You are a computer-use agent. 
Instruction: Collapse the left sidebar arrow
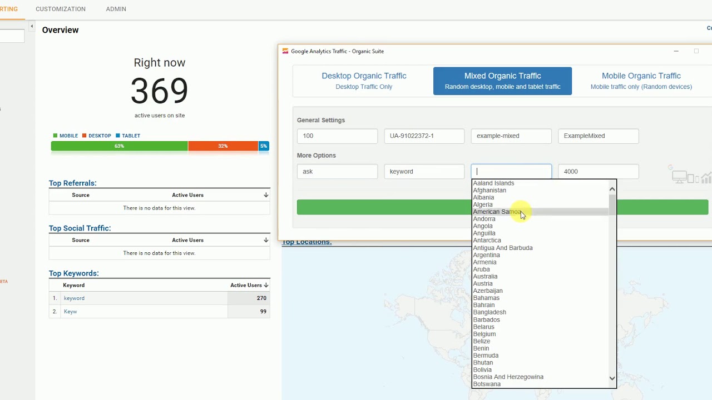coord(32,26)
